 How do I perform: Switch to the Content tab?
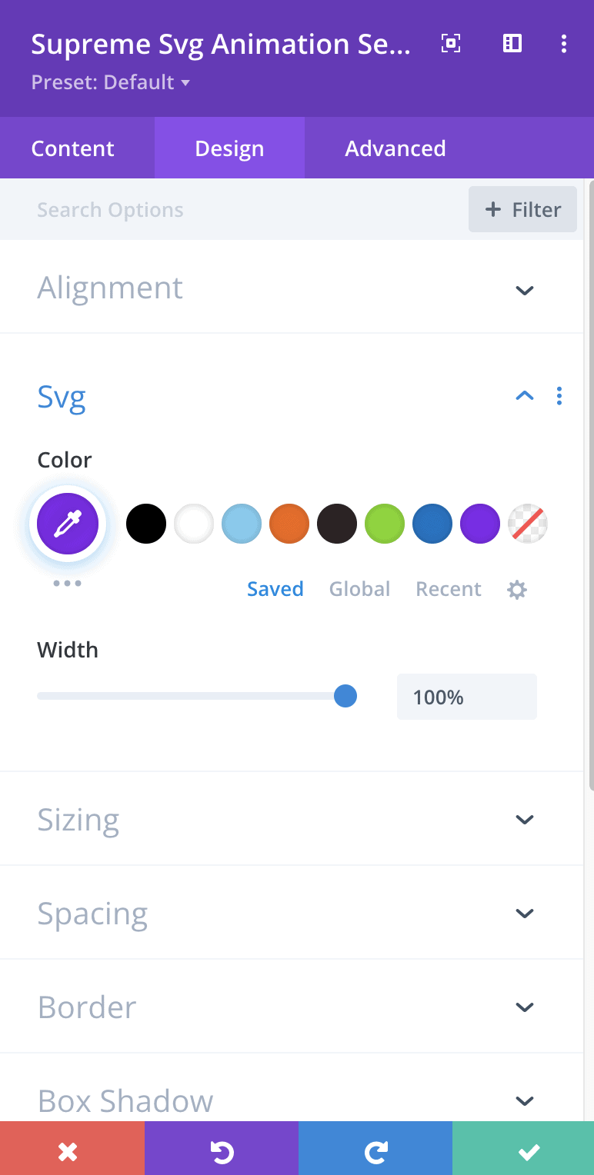72,148
